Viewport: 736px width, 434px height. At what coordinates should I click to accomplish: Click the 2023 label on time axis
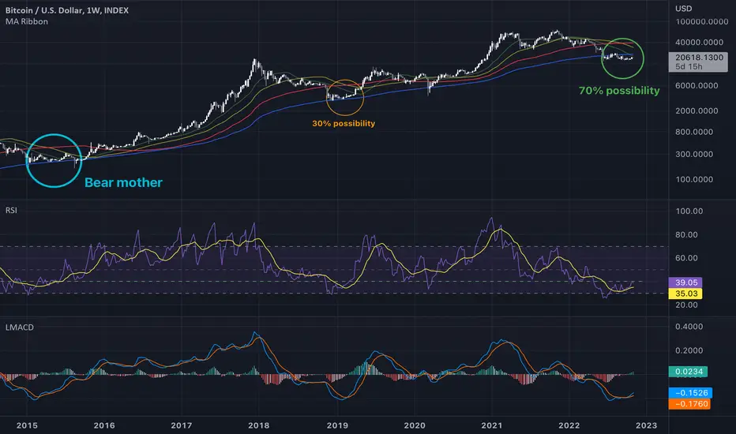[x=646, y=425]
